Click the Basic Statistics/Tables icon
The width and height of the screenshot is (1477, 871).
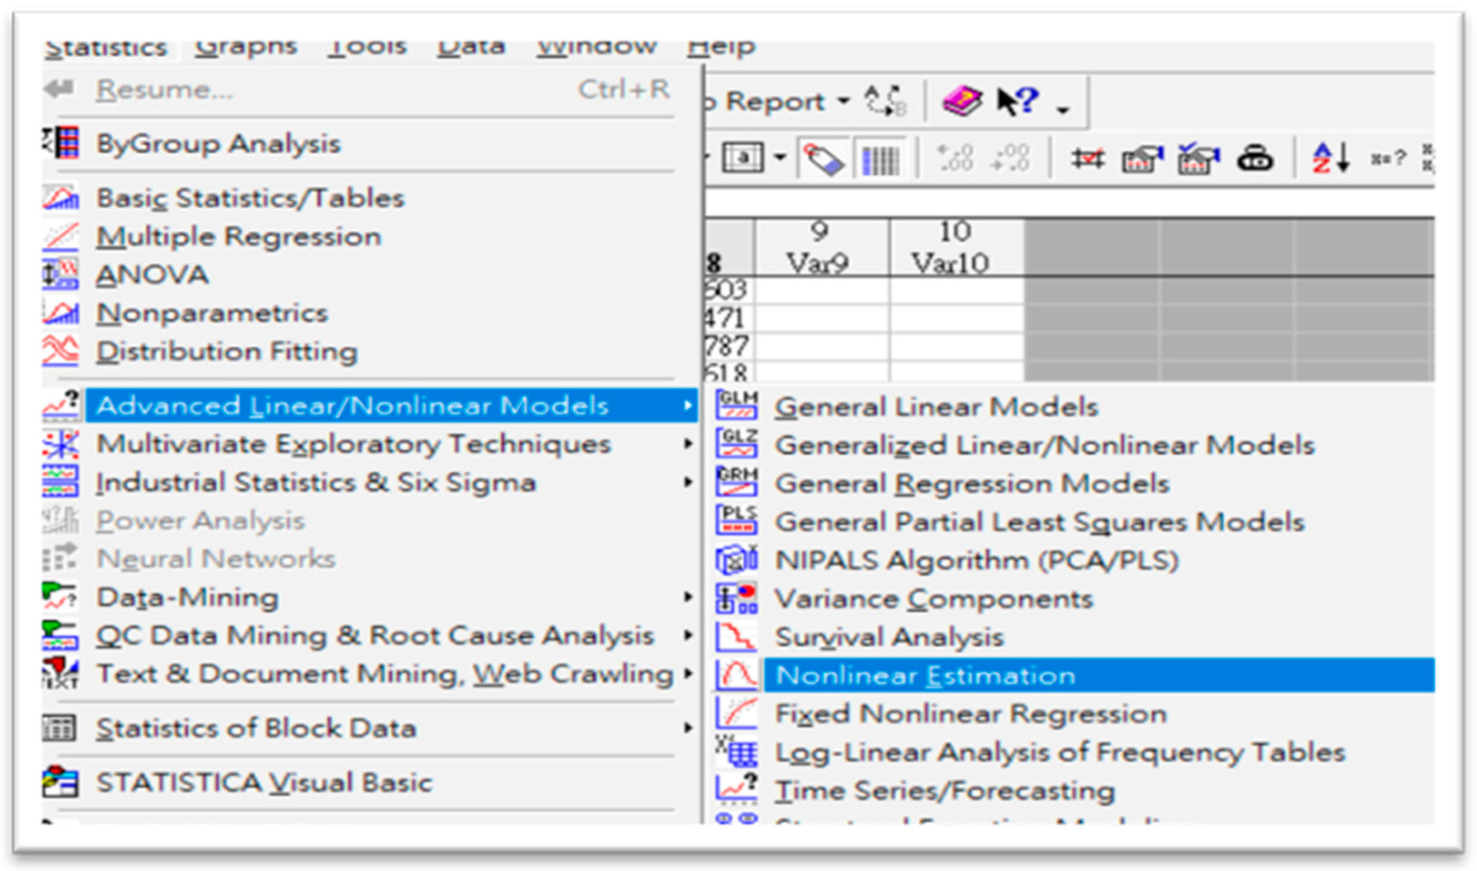[x=60, y=198]
